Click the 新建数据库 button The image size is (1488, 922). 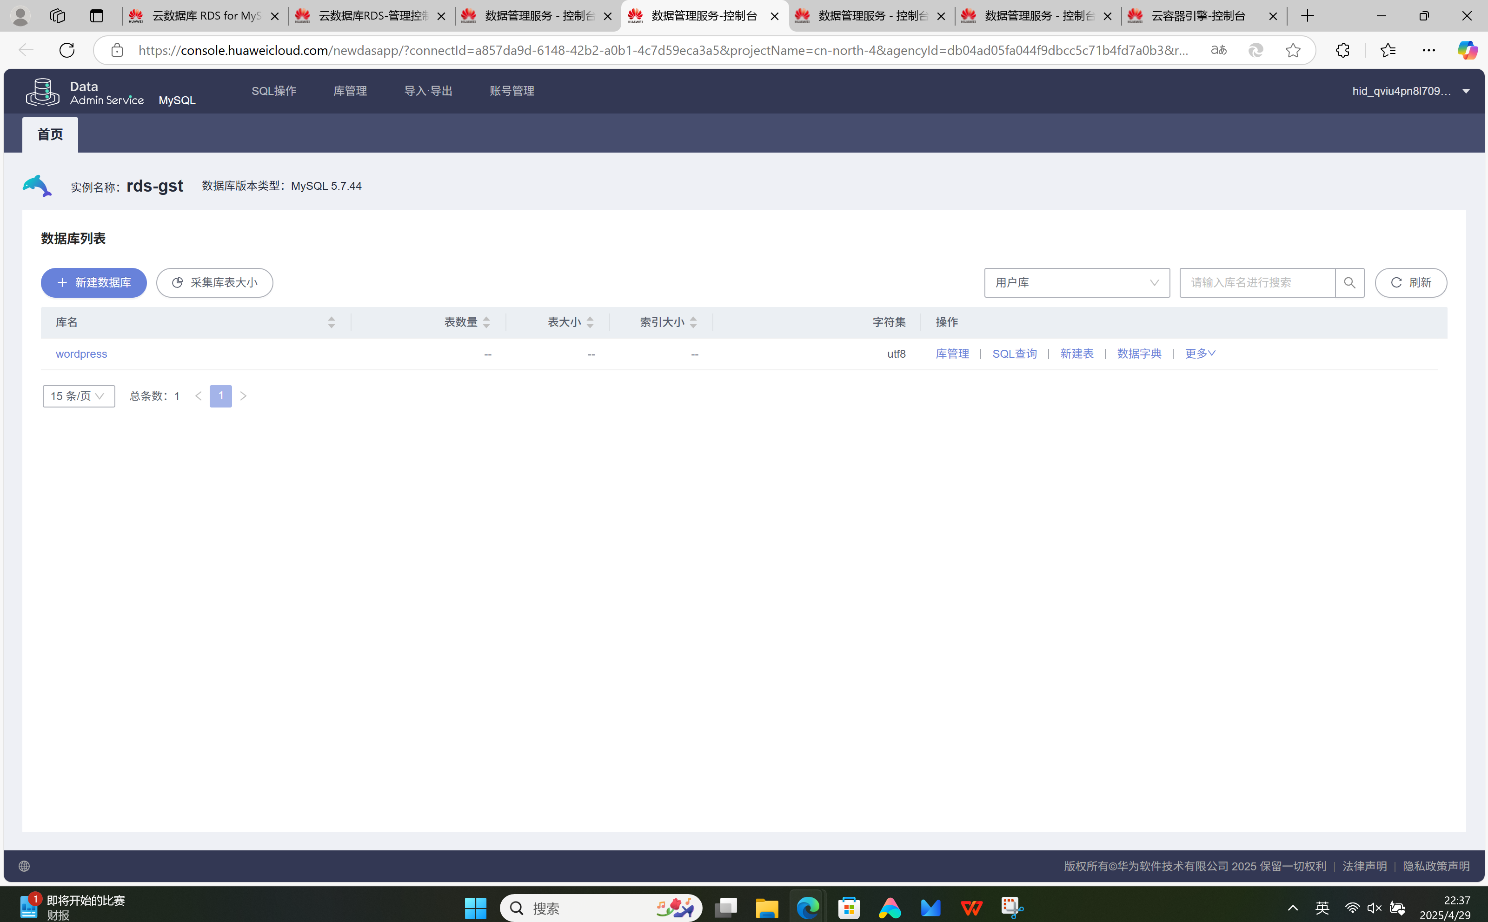click(94, 283)
